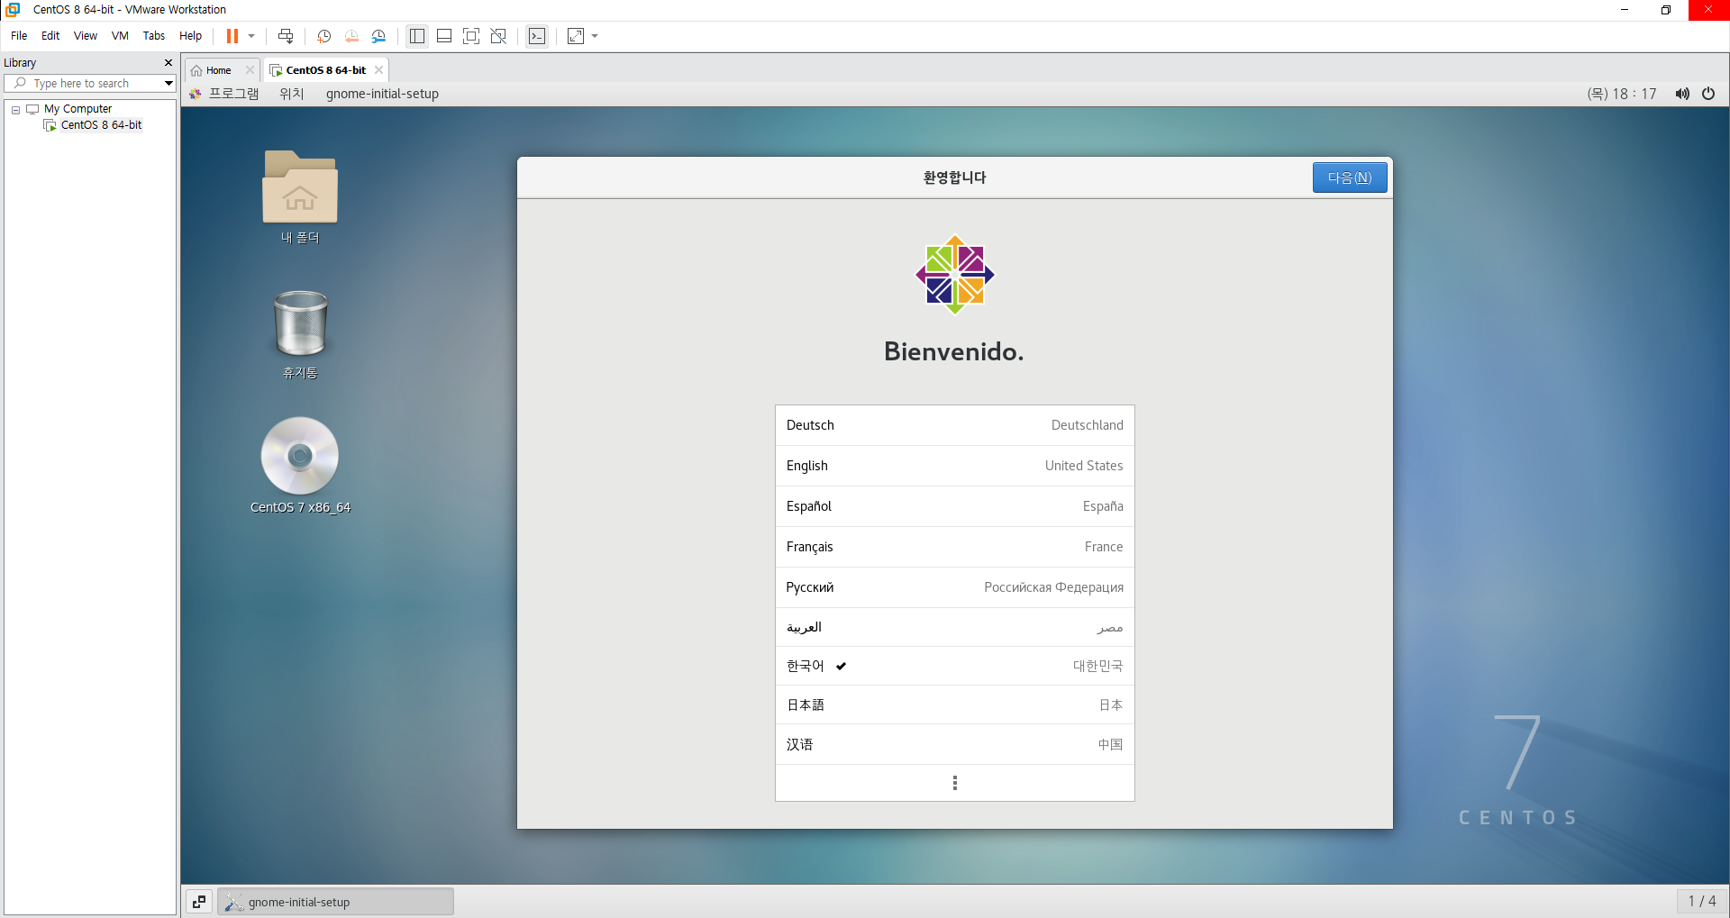The width and height of the screenshot is (1730, 918).
Task: Select Русский language
Action: tap(954, 587)
